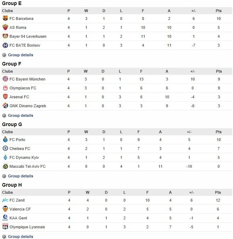Click the Valencia CF bat crest
233x239 pixels.
click(x=5, y=209)
